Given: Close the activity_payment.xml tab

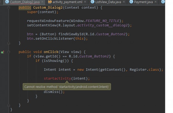Looking at the screenshot, I should 85,2.
